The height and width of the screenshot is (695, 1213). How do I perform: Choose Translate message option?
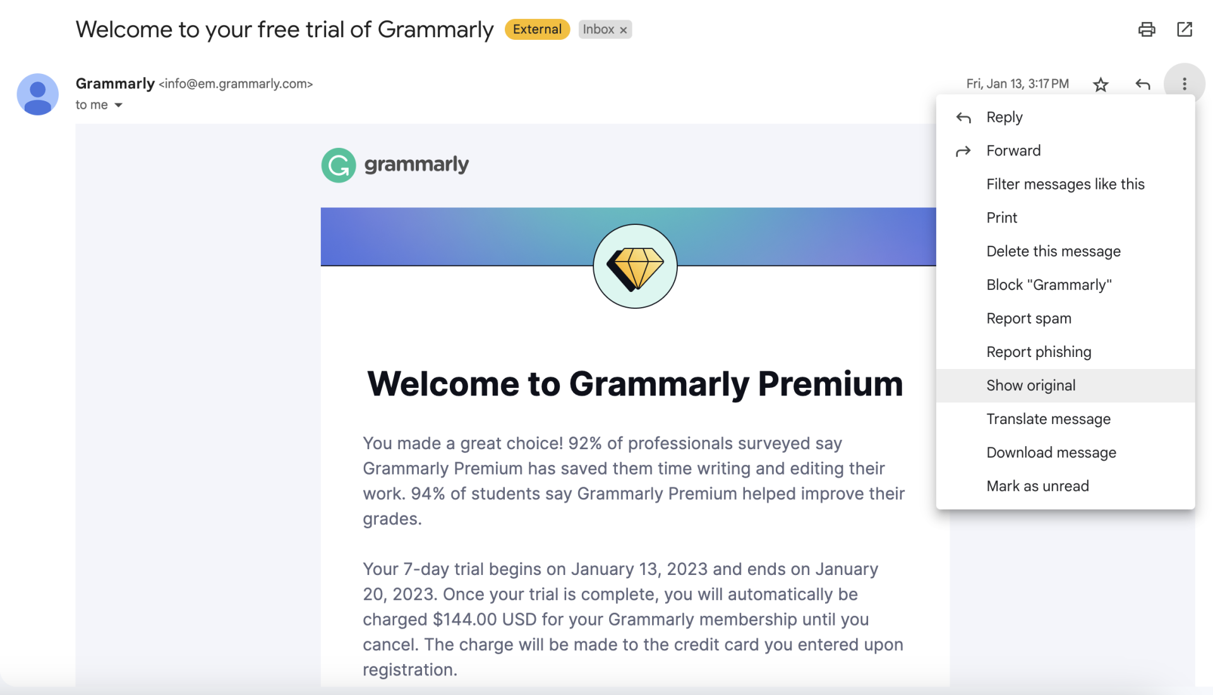click(1048, 418)
